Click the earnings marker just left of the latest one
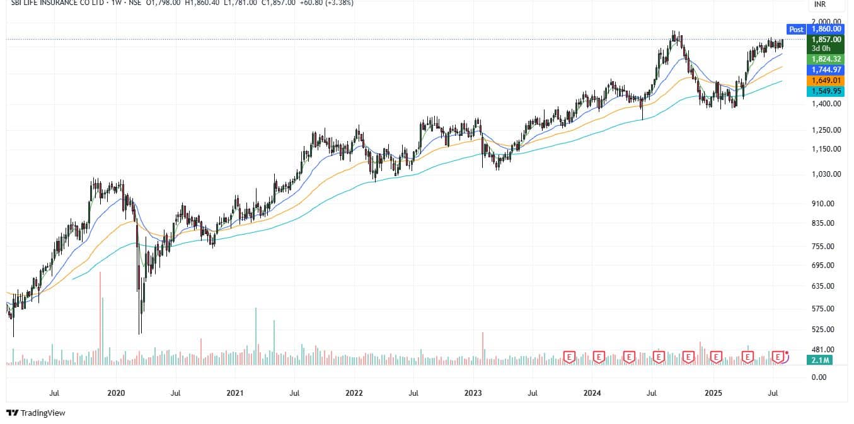The height and width of the screenshot is (424, 854). click(x=747, y=357)
